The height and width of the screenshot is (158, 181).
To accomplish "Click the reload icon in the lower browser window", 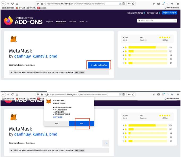I will (x=12, y=94).
